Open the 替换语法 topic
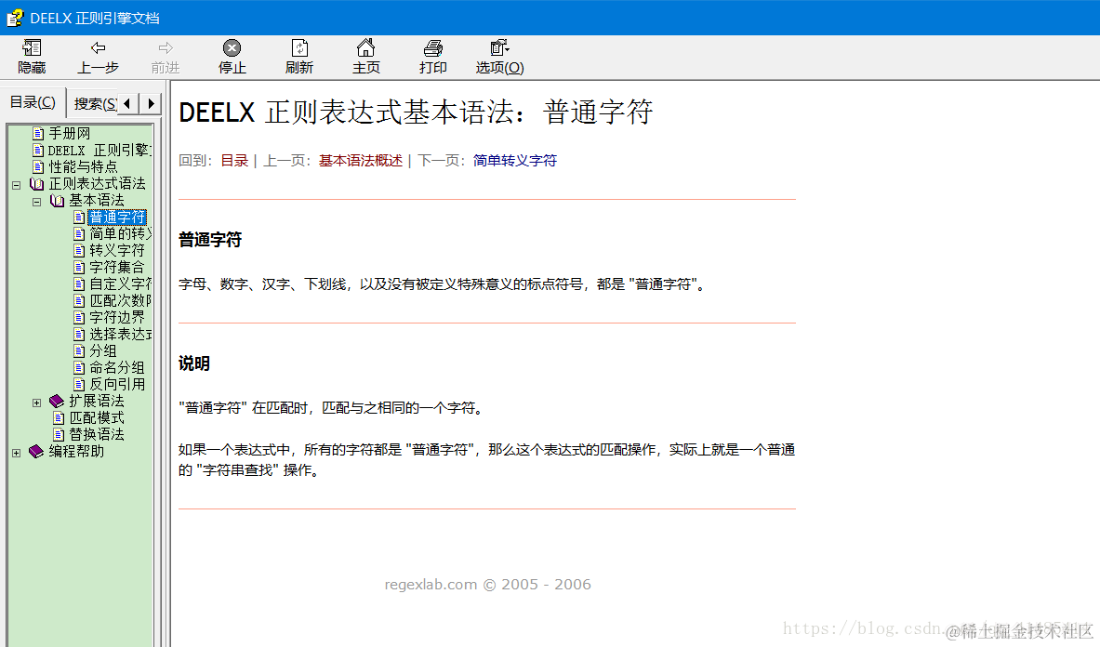 96,435
